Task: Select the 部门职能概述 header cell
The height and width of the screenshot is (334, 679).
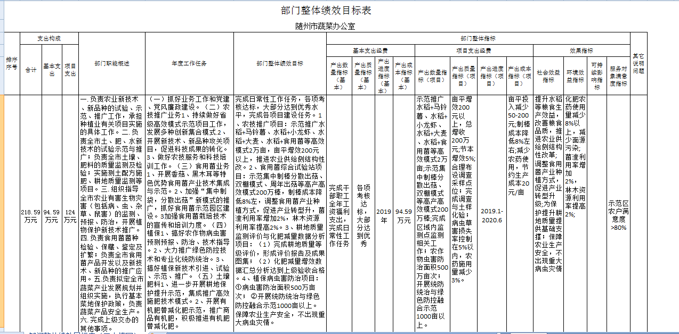Action: pyautogui.click(x=112, y=63)
